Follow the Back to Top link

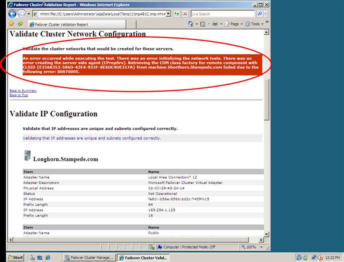click(x=19, y=95)
